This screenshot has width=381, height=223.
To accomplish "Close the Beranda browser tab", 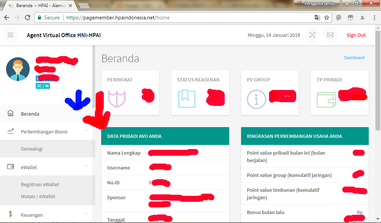I will [70, 5].
